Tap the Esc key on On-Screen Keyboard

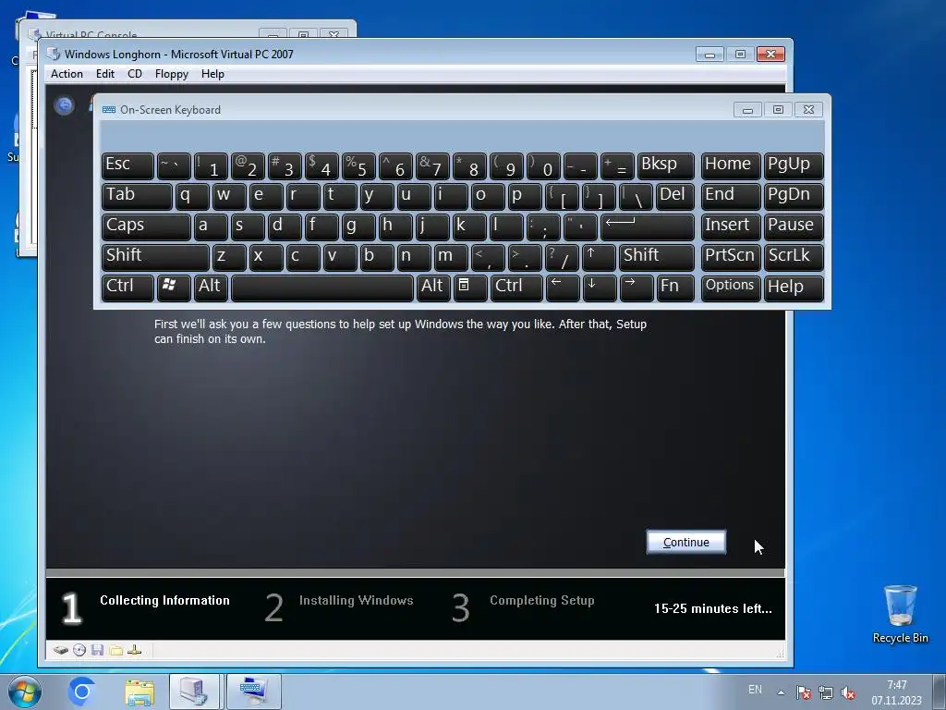point(127,165)
